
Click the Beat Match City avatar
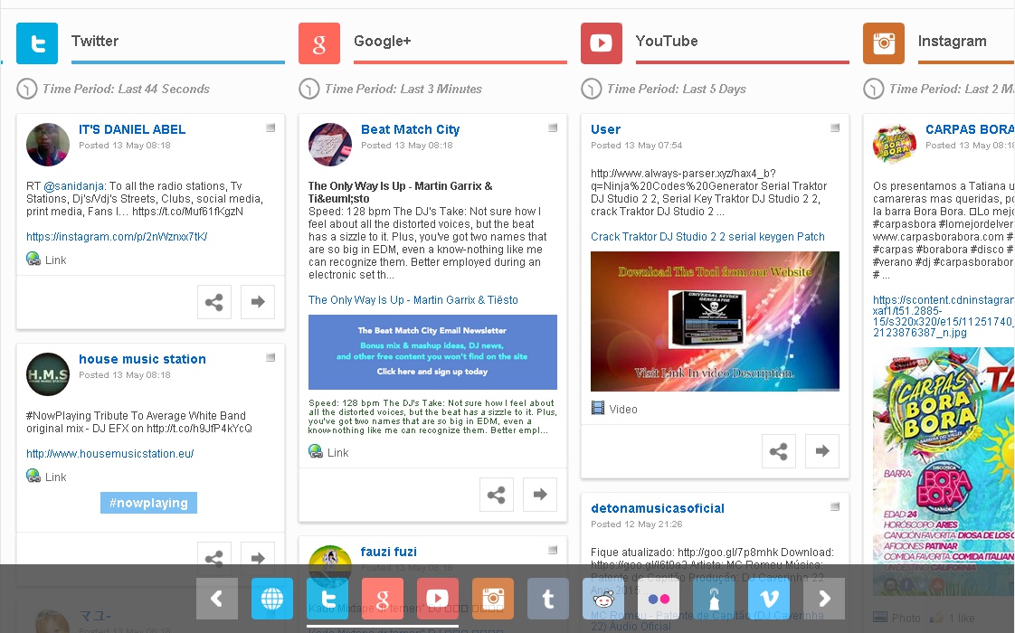(330, 145)
